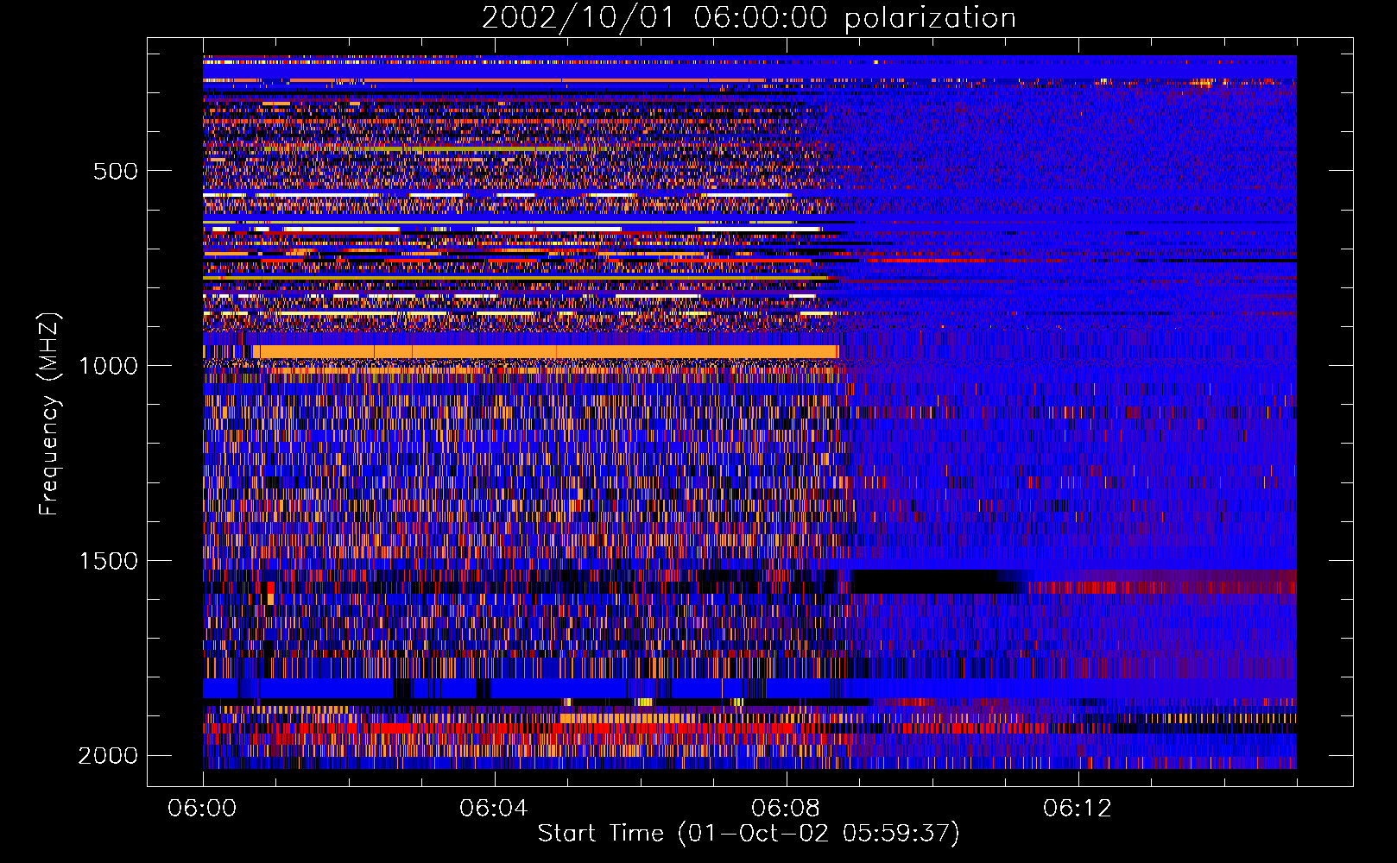The image size is (1397, 863).
Task: Click the 'Start Time (01-Oct-02 05:59:37)' label
Action: 749,834
